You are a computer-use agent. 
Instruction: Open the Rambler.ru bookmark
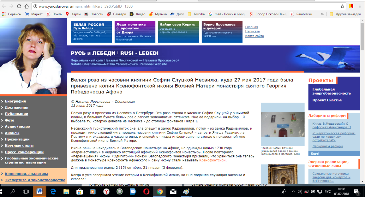(301, 14)
